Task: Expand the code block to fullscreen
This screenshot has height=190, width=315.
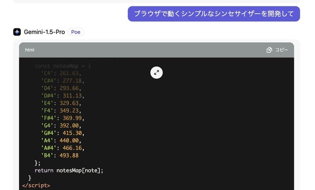Action: (x=157, y=72)
